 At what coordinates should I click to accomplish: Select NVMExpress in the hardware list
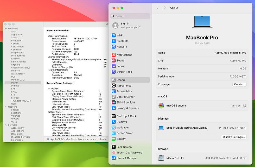pos(18,74)
